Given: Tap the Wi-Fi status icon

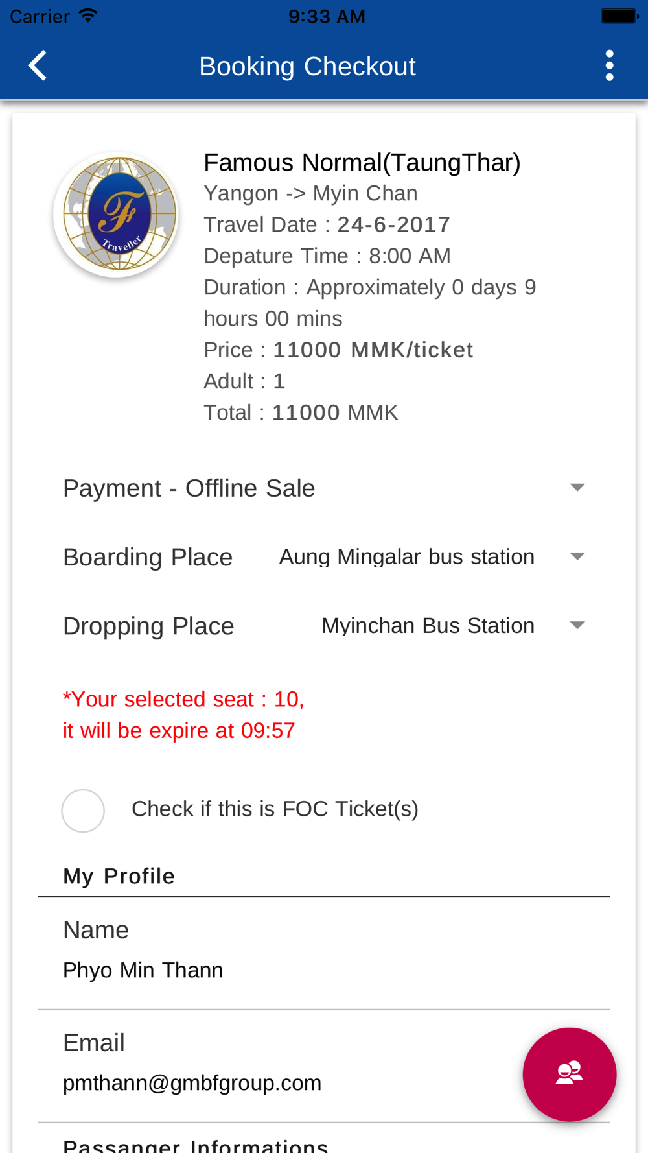Looking at the screenshot, I should click(87, 16).
